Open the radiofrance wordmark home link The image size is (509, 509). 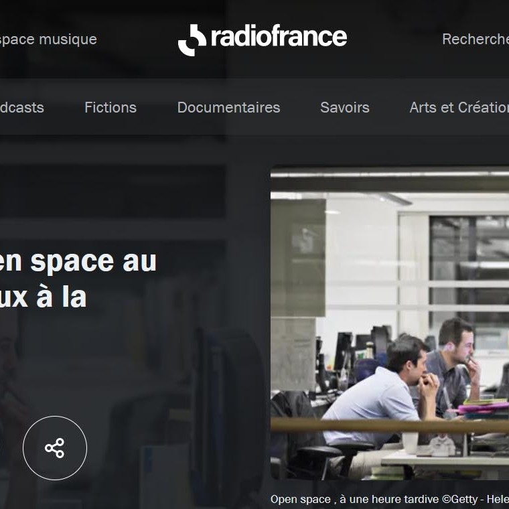279,36
